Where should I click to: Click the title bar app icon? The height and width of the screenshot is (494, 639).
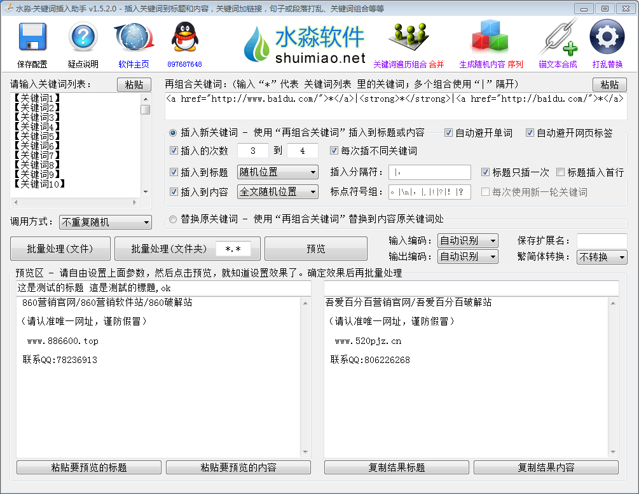(8, 8)
